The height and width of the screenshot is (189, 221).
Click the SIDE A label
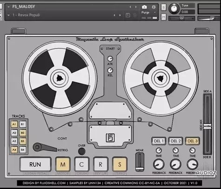tap(208, 91)
